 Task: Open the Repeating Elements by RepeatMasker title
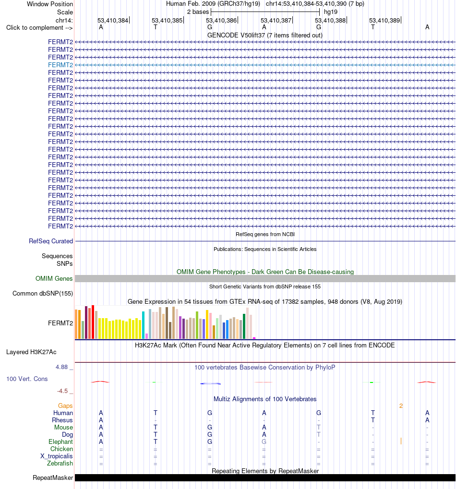(x=265, y=471)
